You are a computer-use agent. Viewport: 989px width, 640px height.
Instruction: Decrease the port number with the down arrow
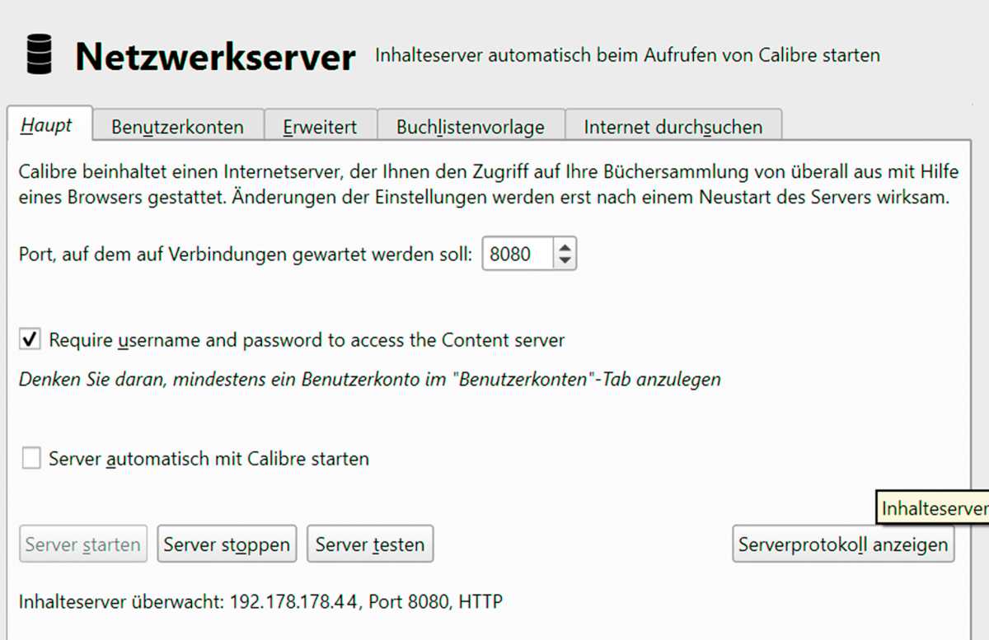(566, 260)
